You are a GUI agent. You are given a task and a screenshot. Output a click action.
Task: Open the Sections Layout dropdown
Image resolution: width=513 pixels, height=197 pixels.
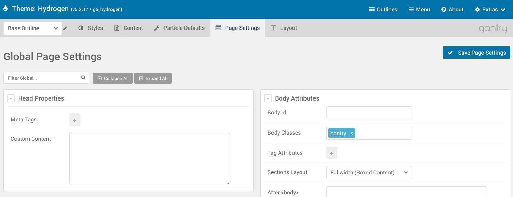click(x=369, y=173)
